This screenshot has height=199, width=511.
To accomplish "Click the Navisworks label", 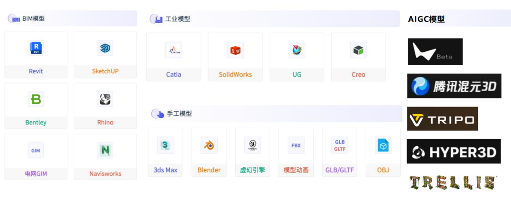I will point(105,174).
